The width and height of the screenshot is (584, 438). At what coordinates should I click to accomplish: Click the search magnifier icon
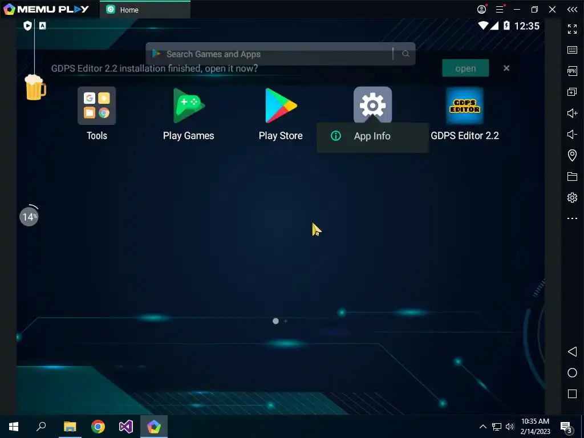(x=405, y=54)
